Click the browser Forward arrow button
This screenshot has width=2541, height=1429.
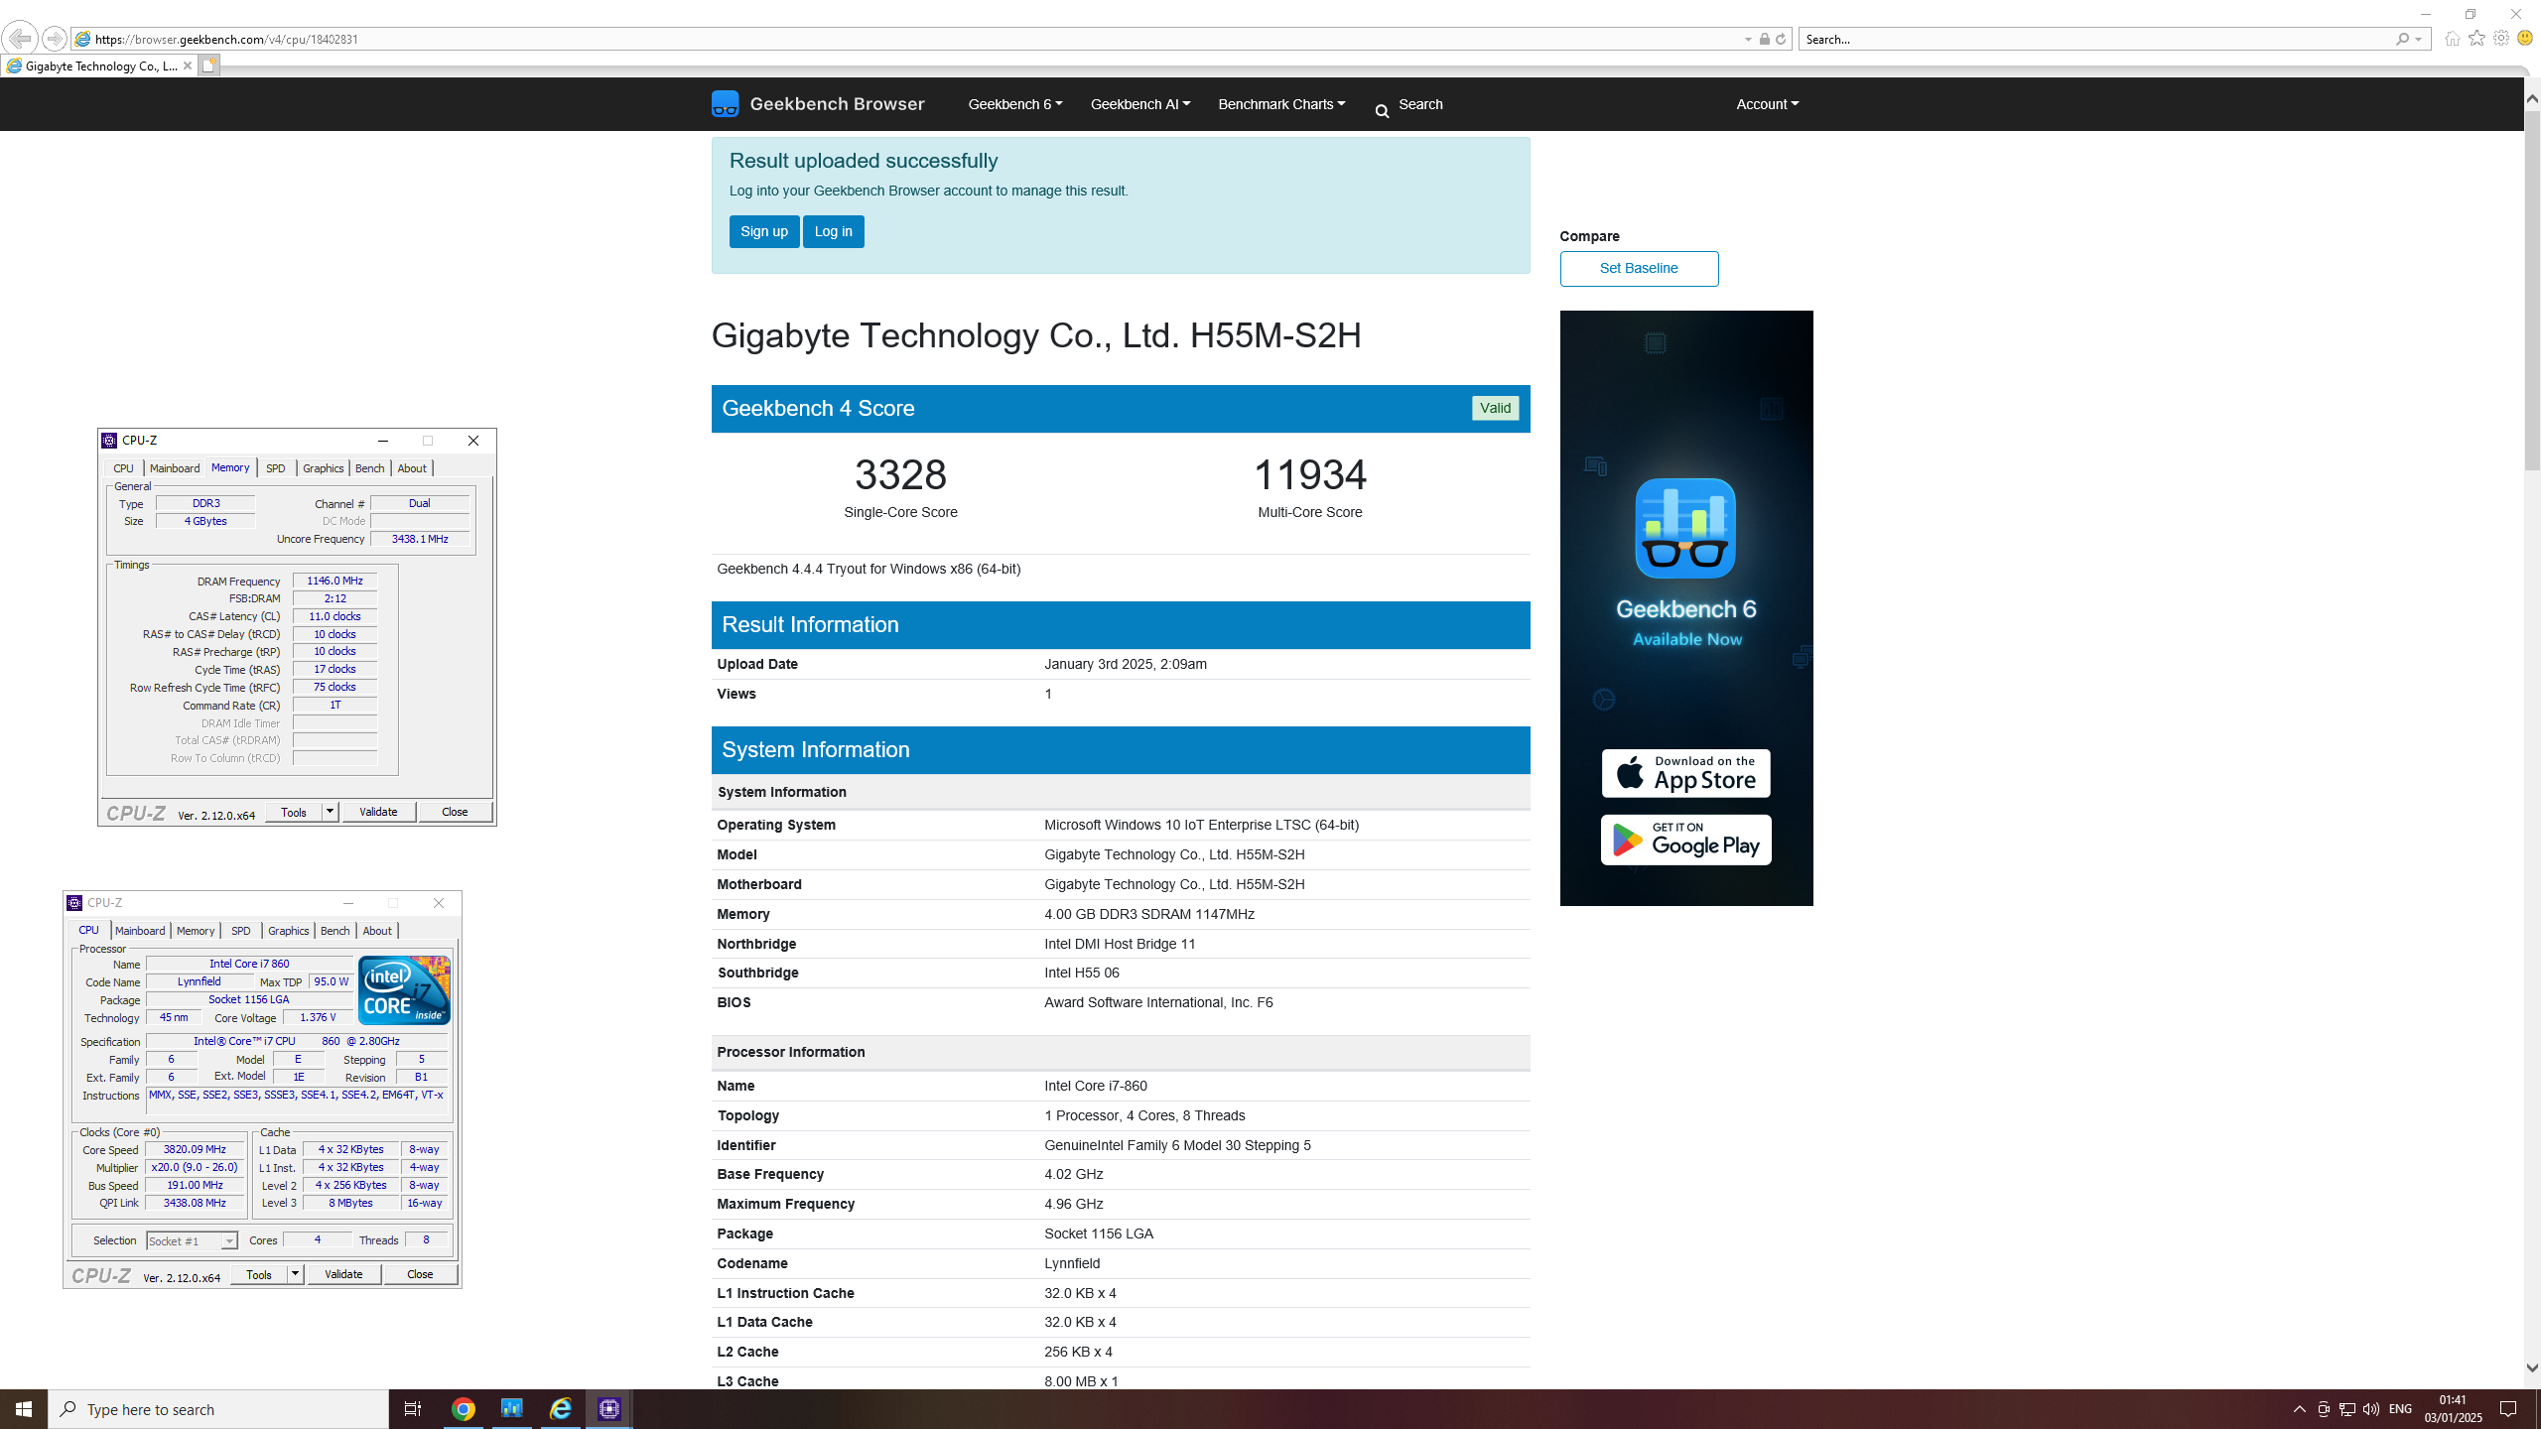(x=55, y=39)
